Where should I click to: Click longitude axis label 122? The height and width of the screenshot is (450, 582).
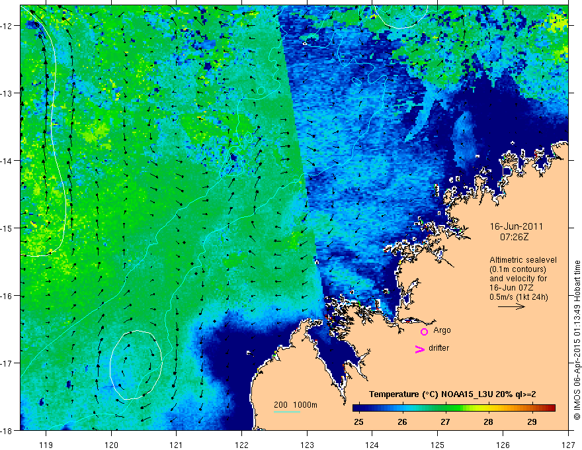(241, 445)
